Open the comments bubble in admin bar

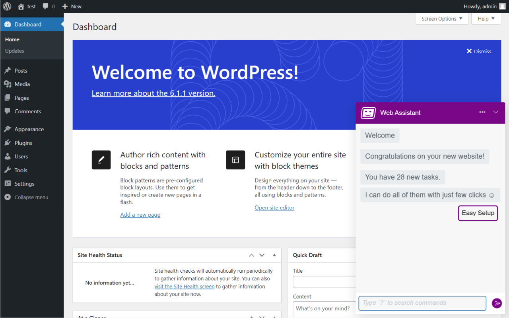(x=46, y=6)
